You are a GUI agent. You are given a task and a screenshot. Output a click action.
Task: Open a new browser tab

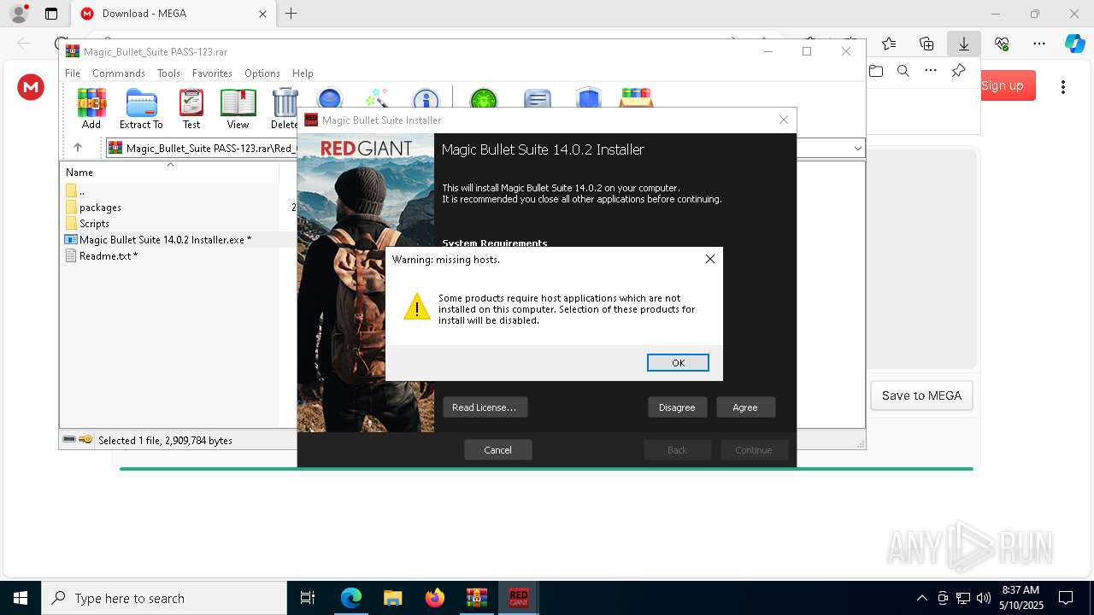(x=291, y=14)
